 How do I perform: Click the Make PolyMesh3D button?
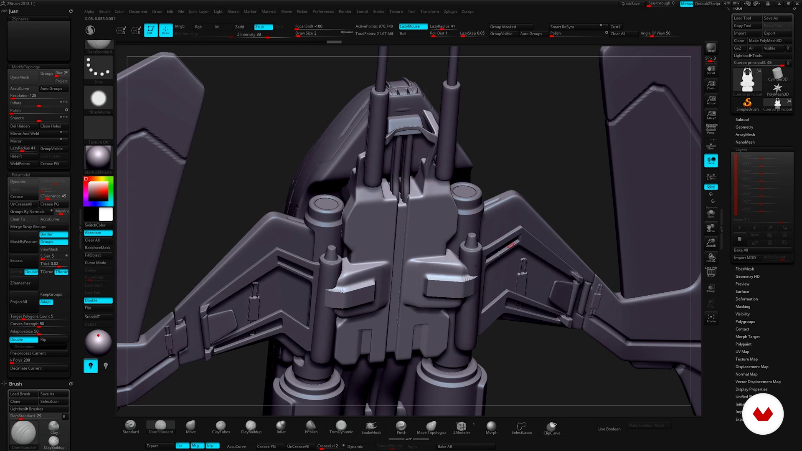770,41
